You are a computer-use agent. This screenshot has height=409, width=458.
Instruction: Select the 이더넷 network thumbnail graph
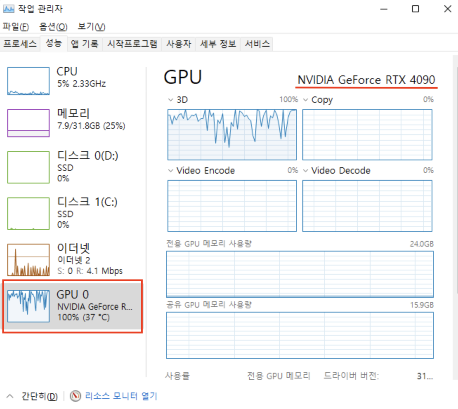pyautogui.click(x=28, y=260)
